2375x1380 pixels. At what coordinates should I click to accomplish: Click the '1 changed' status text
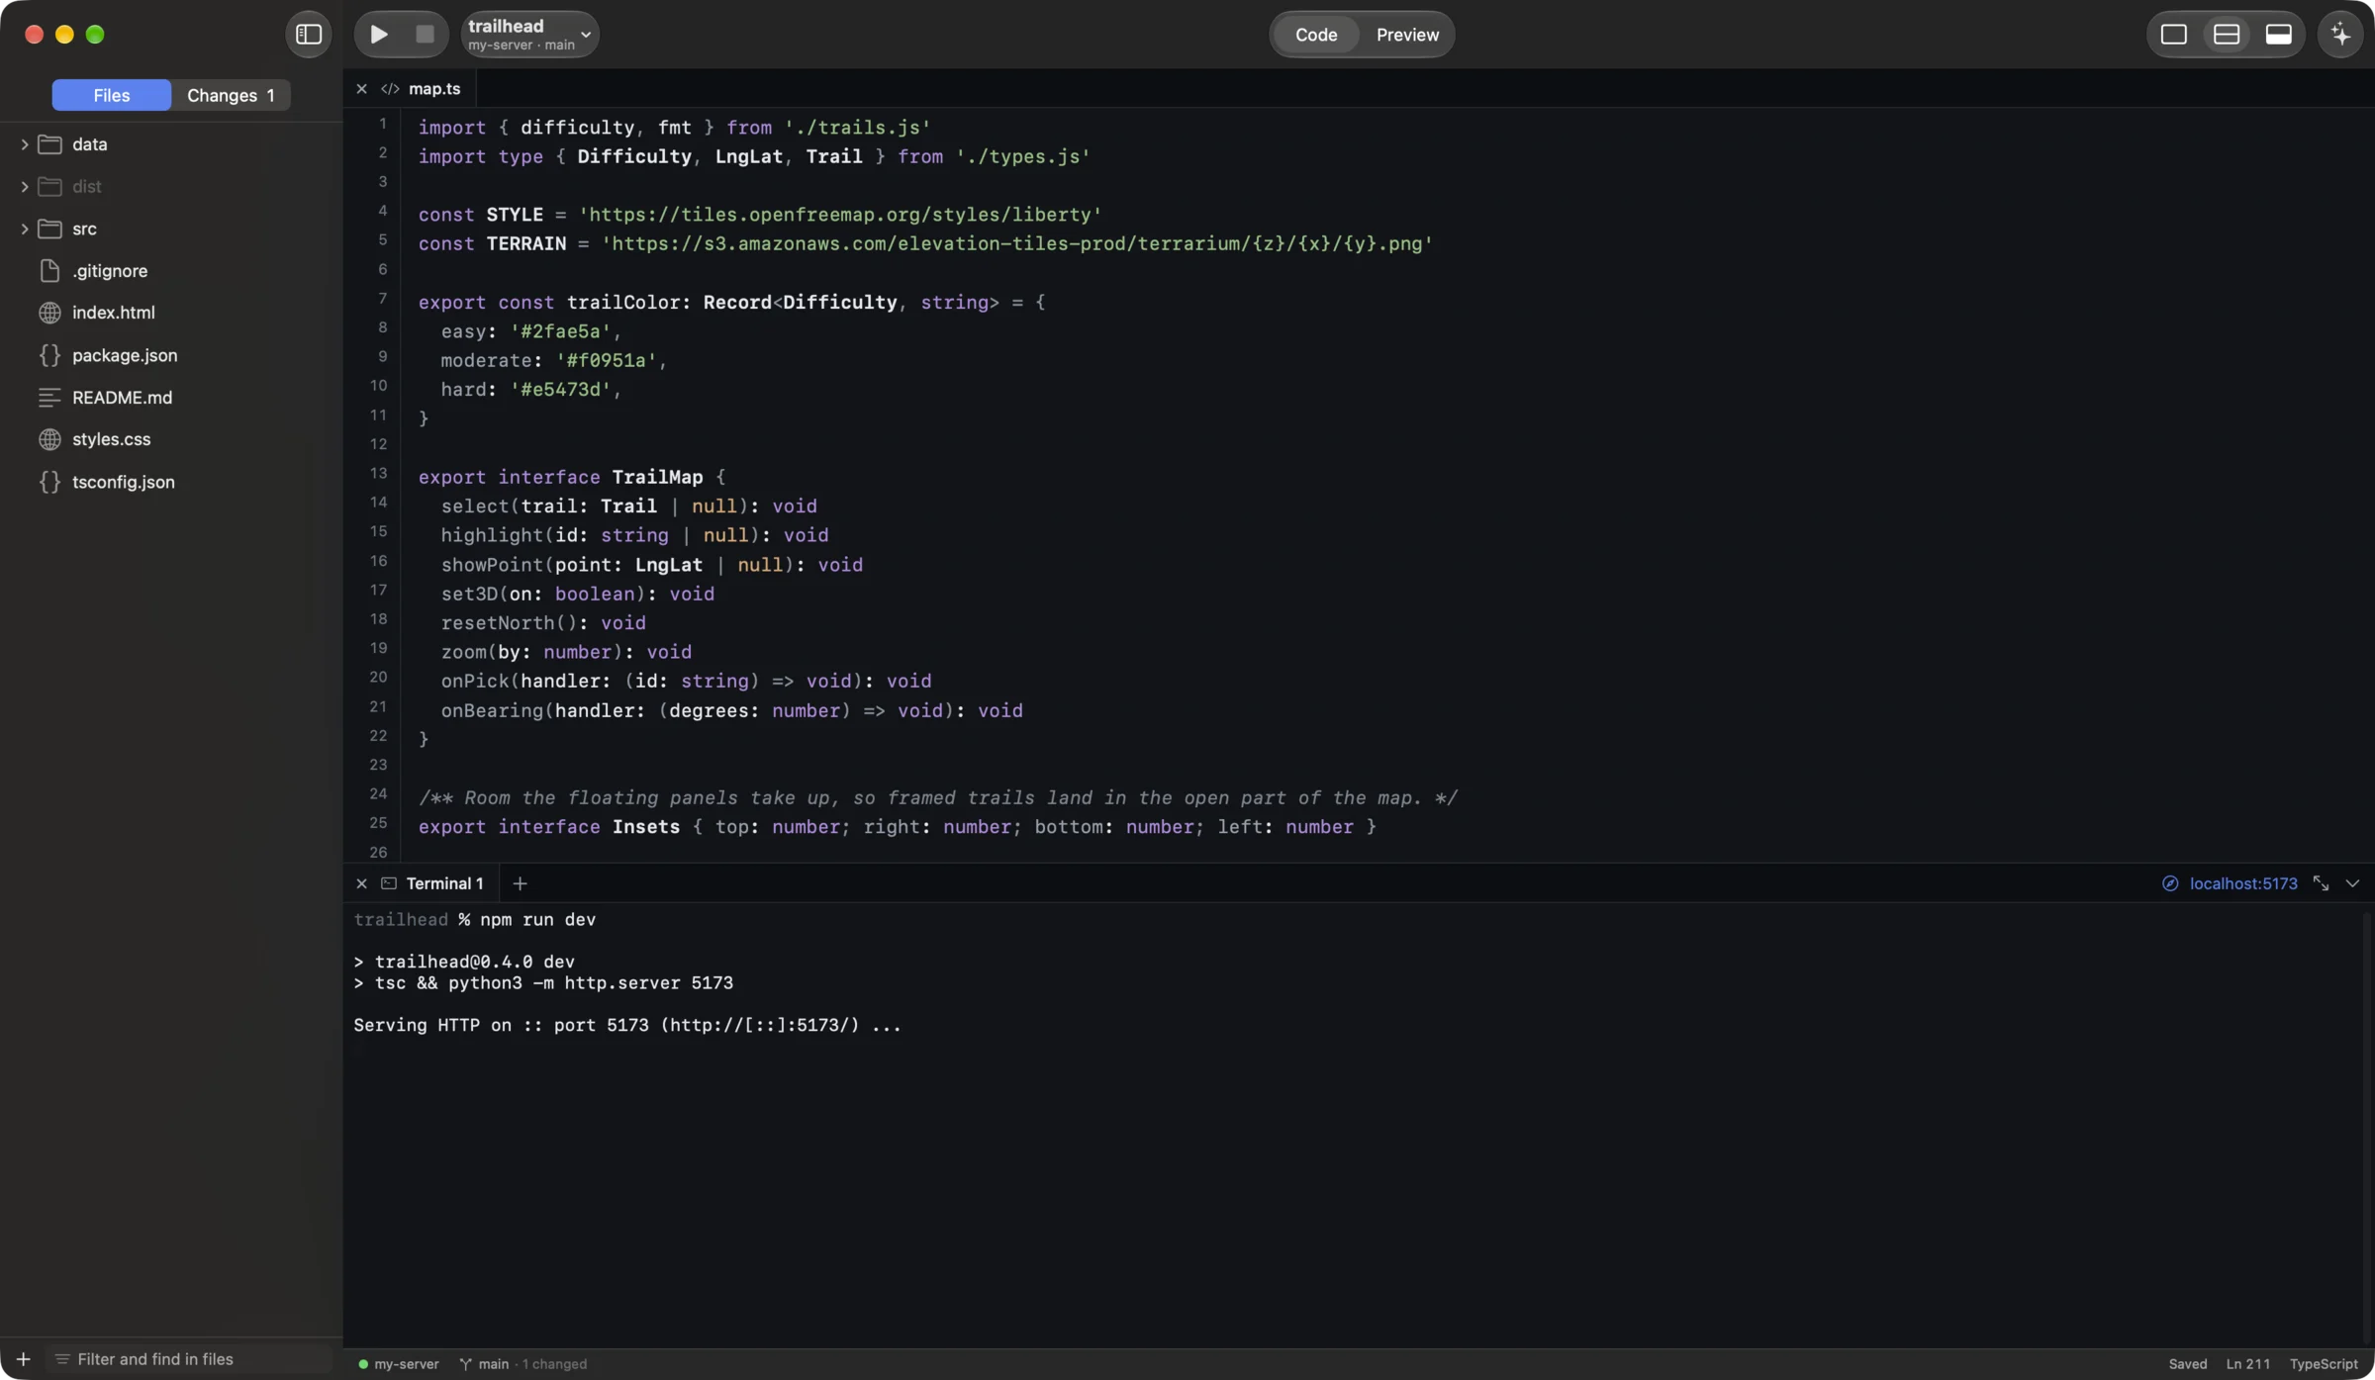pos(554,1364)
